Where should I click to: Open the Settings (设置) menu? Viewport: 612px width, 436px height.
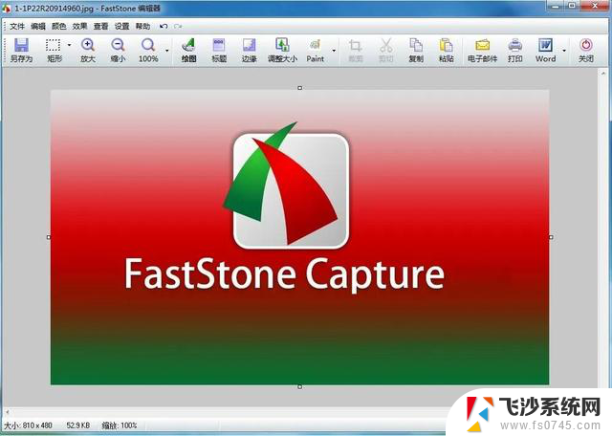click(121, 26)
